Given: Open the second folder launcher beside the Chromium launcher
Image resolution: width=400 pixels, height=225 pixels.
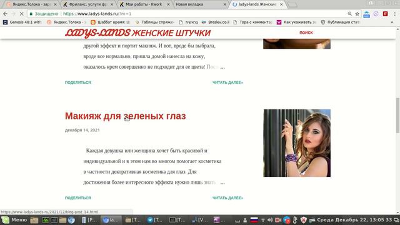Looking at the screenshot, I should coord(62,220).
